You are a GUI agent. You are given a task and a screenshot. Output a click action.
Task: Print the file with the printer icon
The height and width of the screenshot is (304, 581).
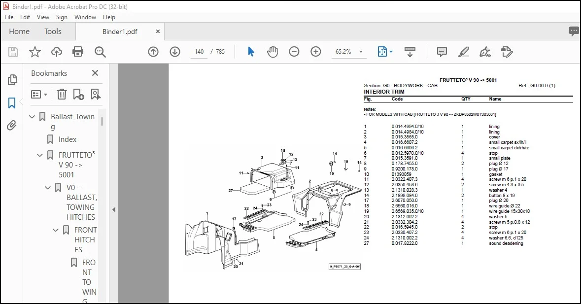point(78,52)
